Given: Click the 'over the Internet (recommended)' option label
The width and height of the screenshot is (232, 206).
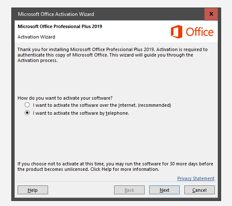Looking at the screenshot, I should (x=102, y=105).
